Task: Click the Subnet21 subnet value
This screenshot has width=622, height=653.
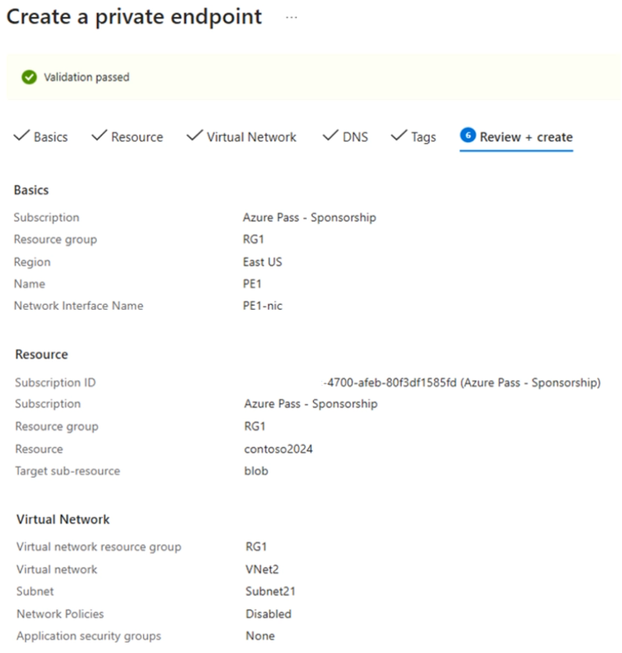Action: point(271,592)
